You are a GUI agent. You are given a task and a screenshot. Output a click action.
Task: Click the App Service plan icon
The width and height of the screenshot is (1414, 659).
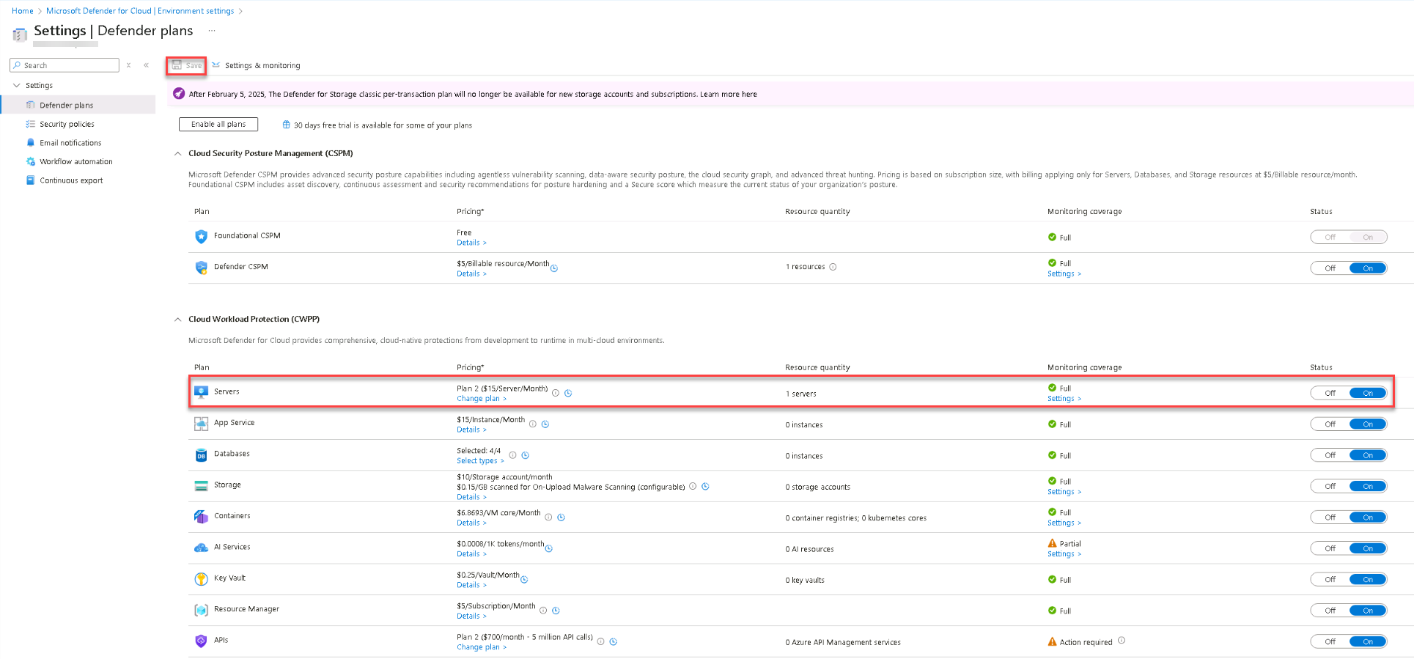[201, 424]
